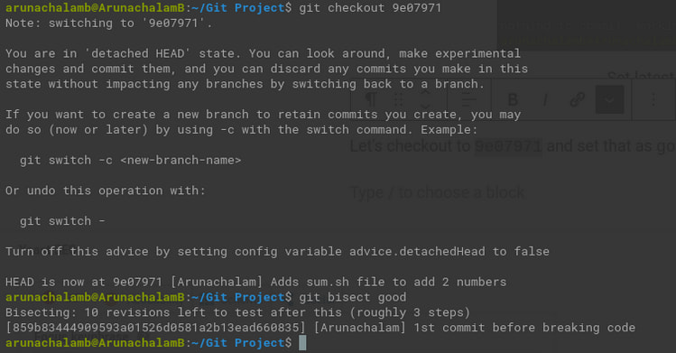
Task: Click the line "Note: switching to '9e07971'."
Action: (x=108, y=23)
